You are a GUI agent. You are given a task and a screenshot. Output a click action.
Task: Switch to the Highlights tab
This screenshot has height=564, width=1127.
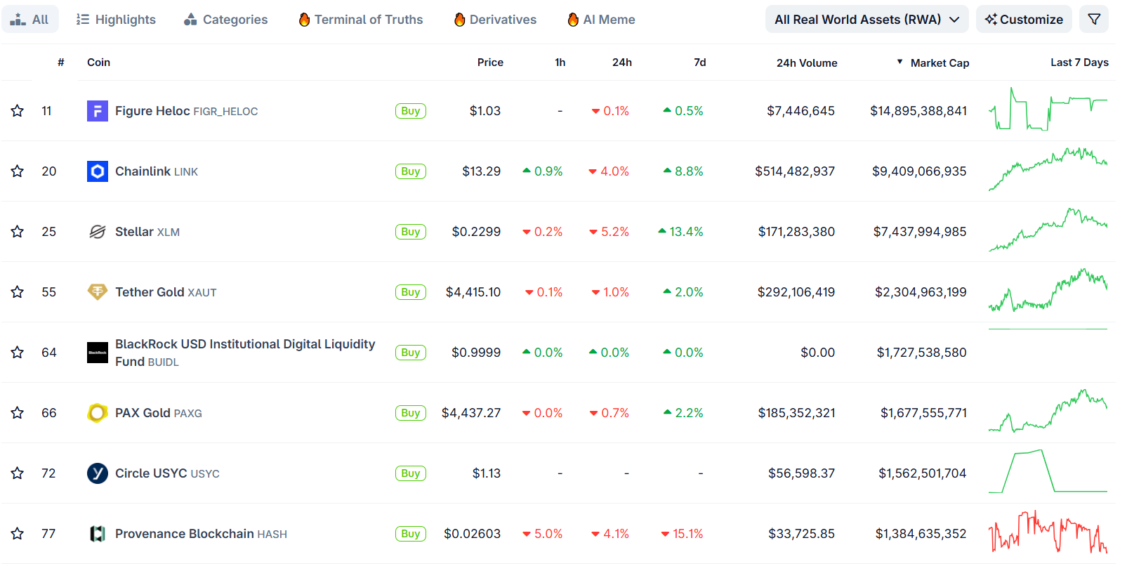(116, 20)
